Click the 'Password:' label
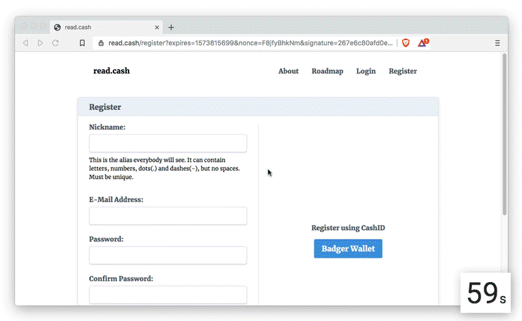 tap(106, 239)
